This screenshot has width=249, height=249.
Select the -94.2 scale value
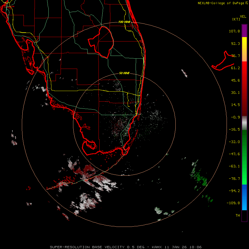pyautogui.click(x=234, y=191)
